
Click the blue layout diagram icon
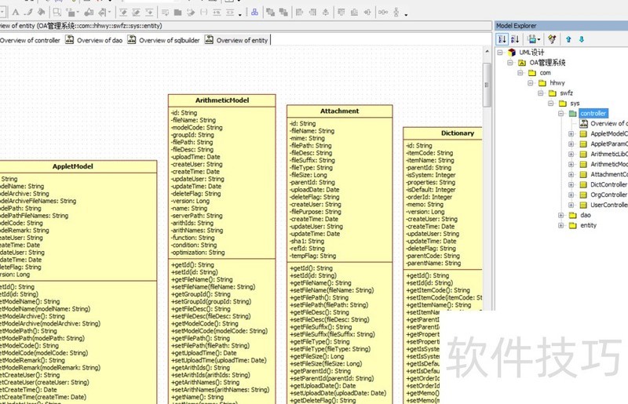click(x=254, y=13)
